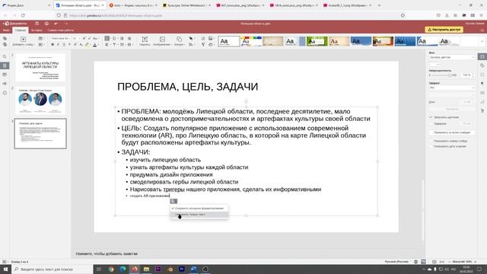Image resolution: width=487 pixels, height=274 pixels.
Task: Apply bold formatting to the text
Action: [53, 45]
